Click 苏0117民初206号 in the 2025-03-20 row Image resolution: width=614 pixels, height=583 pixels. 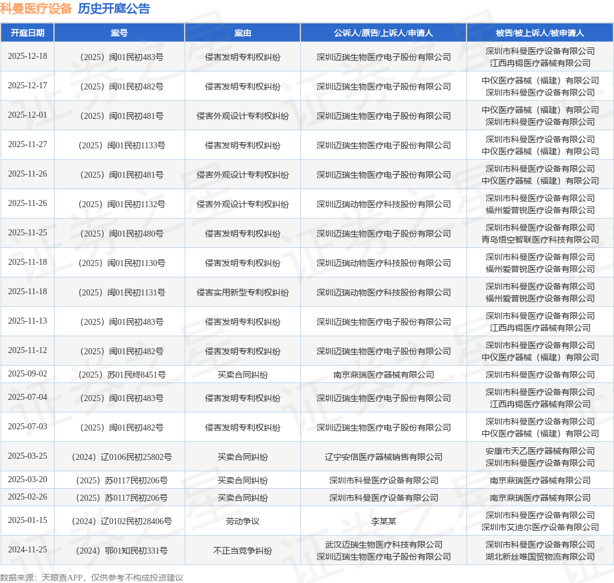136,481
